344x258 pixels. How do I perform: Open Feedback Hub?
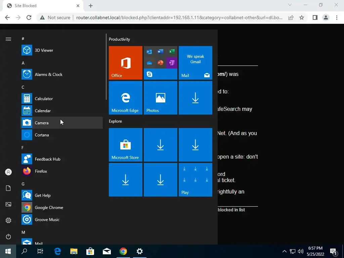pos(61,159)
